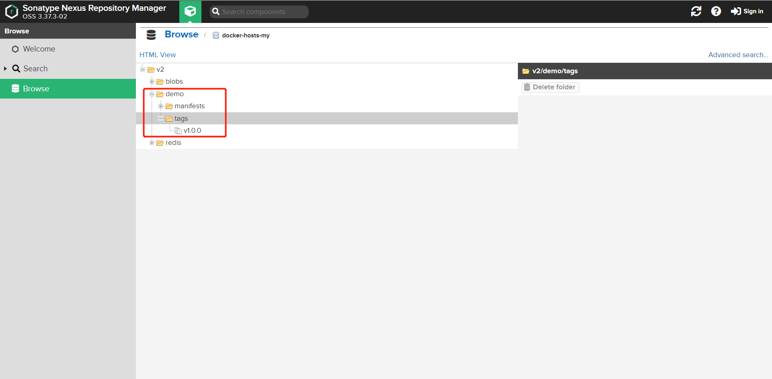
Task: Click the v2 folder icon
Action: click(151, 70)
